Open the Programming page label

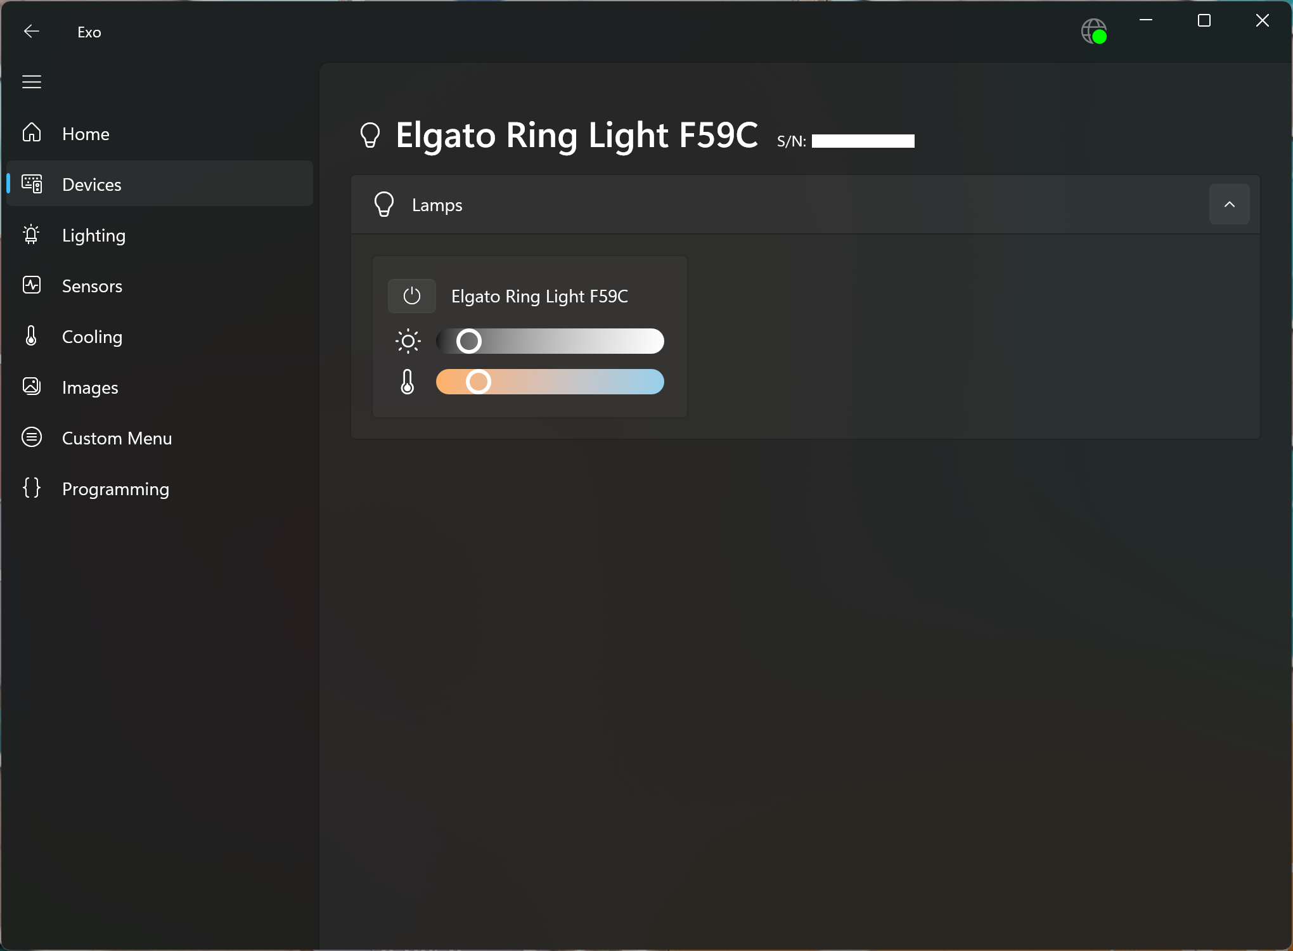[x=115, y=489]
